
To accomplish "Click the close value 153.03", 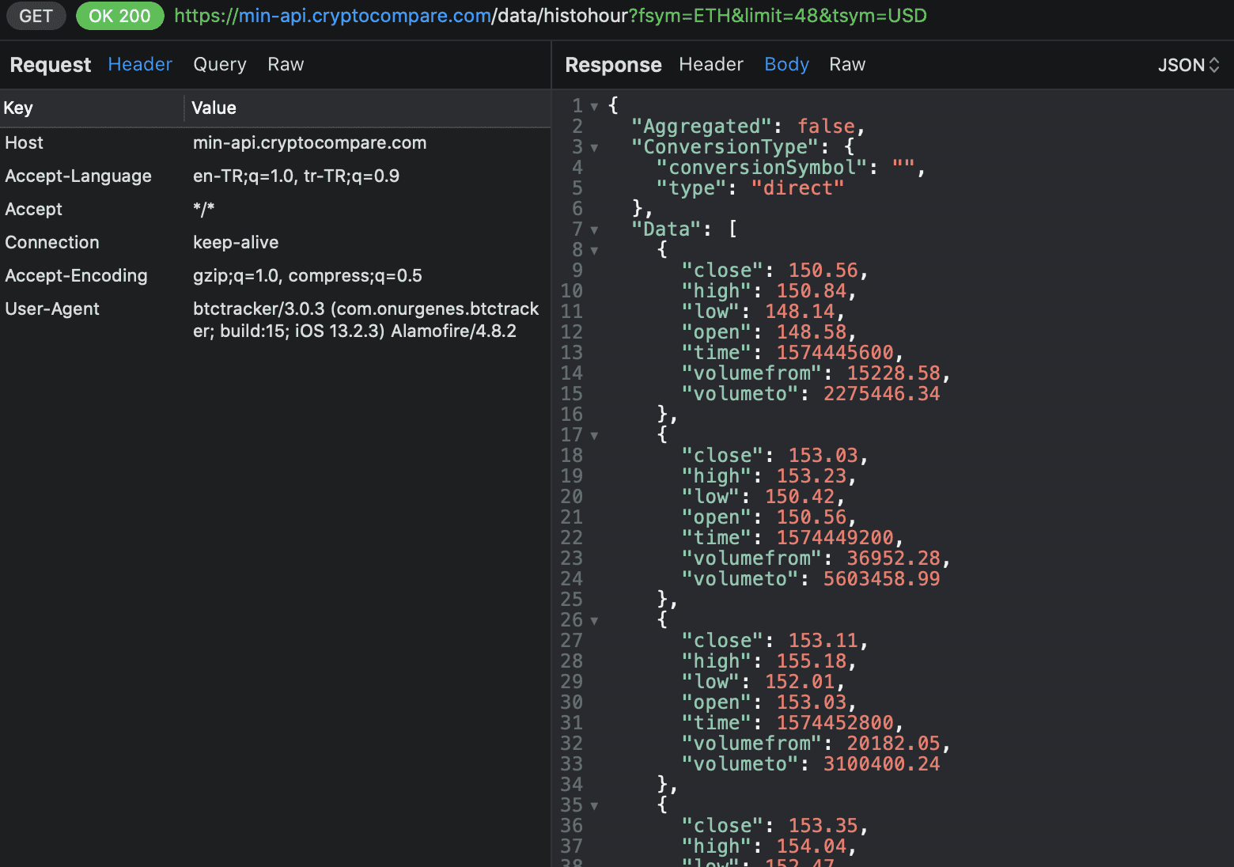I will tap(823, 456).
